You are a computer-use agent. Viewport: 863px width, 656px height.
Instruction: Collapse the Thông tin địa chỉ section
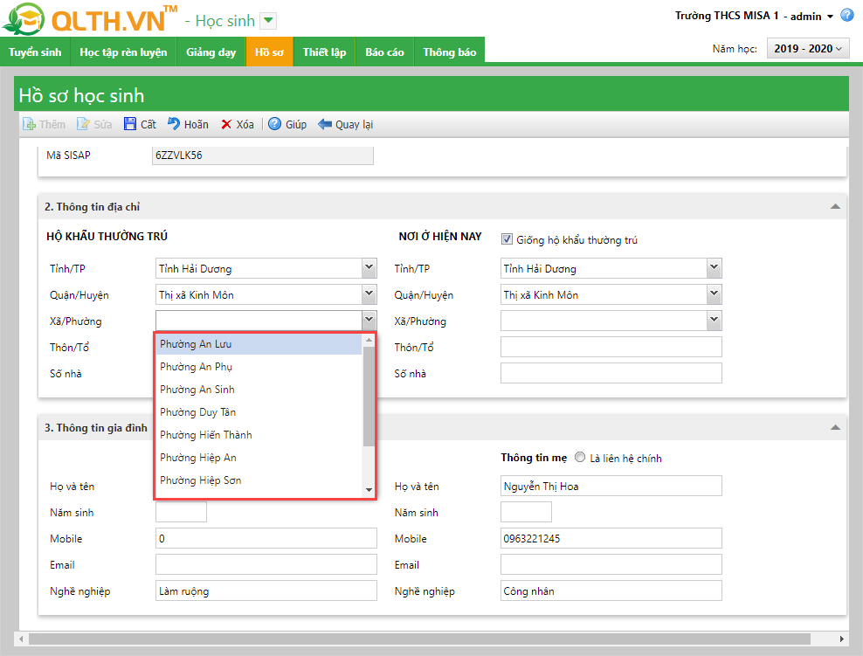pyautogui.click(x=835, y=206)
